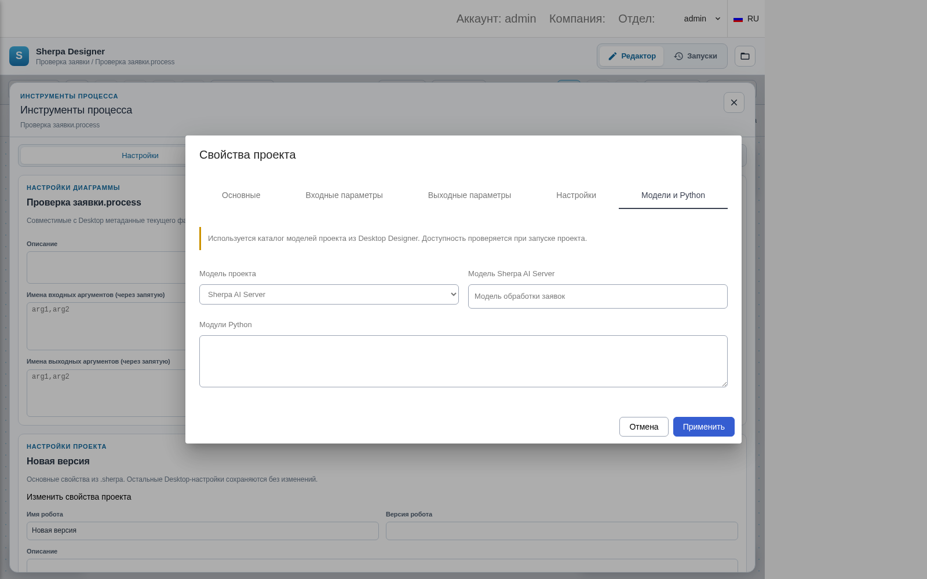This screenshot has width=927, height=579.
Task: Click the Отмена button
Action: click(644, 427)
